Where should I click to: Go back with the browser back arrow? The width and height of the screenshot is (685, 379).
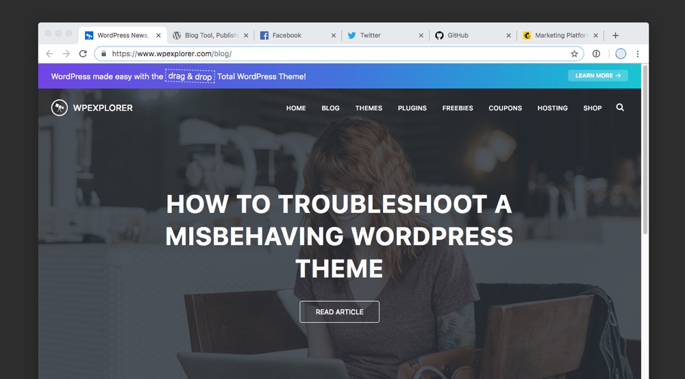tap(50, 53)
